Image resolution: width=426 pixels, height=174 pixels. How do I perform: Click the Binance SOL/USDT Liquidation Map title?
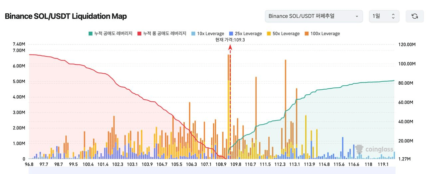pos(66,16)
